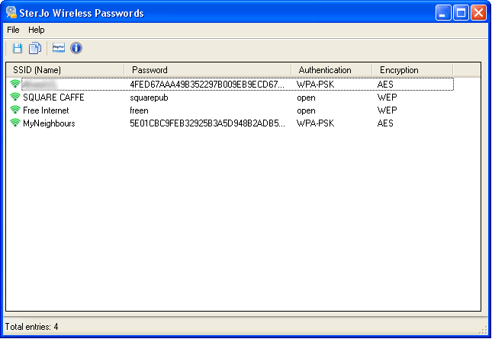The width and height of the screenshot is (492, 339).
Task: Click Wi-Fi icon beside MyNeighbours
Action: point(14,123)
